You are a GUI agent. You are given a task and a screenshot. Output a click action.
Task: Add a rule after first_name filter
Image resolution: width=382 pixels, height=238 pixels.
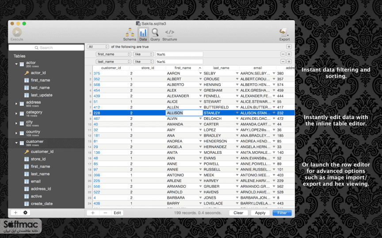point(289,54)
